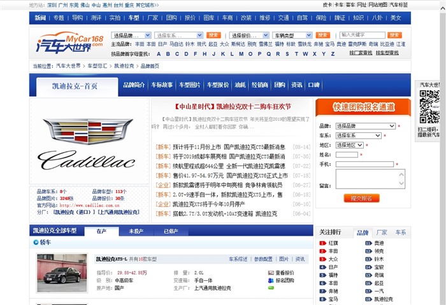Click 奥迪 in brand ranking
This screenshot has width=446, height=305.
(x=379, y=243)
